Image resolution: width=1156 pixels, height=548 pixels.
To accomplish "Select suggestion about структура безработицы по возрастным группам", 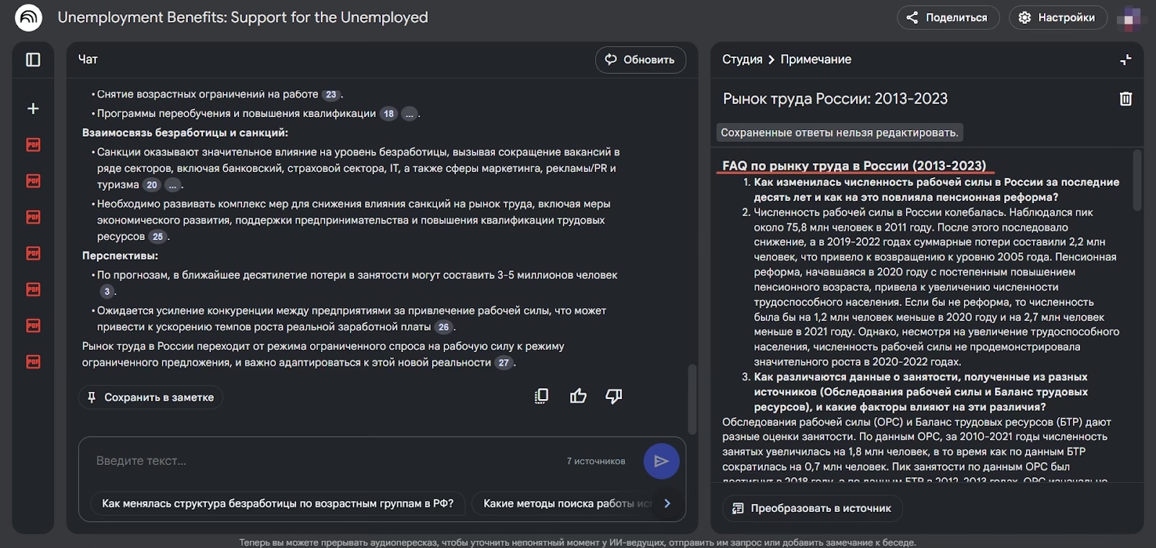I will (278, 503).
